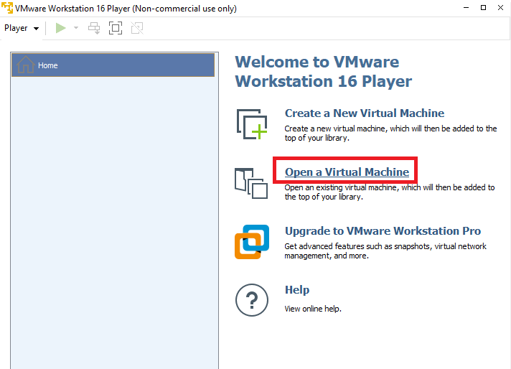Click the VMware app icon in title bar
Image resolution: width=511 pixels, height=369 pixels.
[x=7, y=8]
